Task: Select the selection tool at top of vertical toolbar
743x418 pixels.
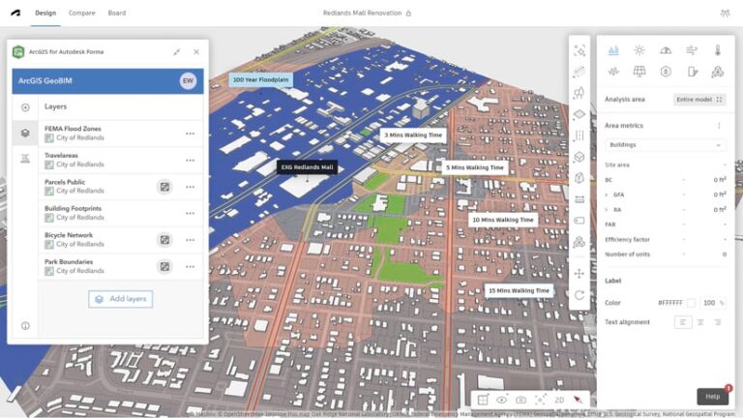Action: (x=580, y=50)
